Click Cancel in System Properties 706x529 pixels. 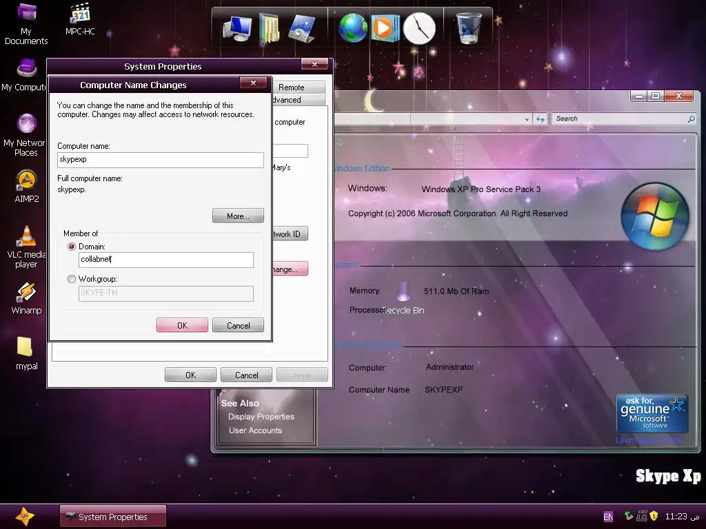pos(246,375)
